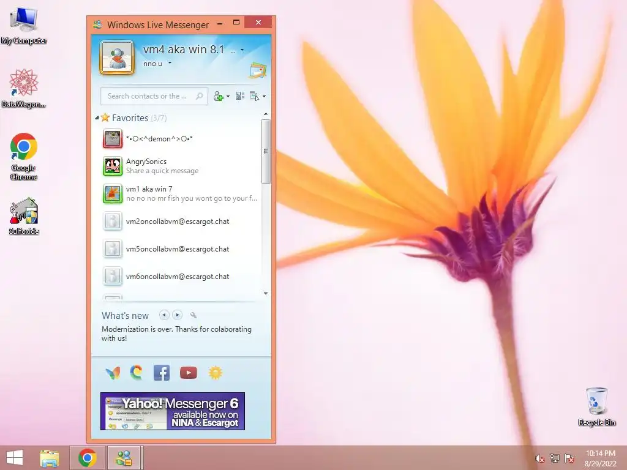
Task: Click Share a quick message text
Action: [162, 171]
